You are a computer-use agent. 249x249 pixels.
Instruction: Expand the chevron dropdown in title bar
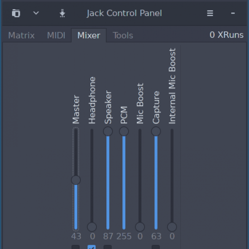click(x=36, y=13)
